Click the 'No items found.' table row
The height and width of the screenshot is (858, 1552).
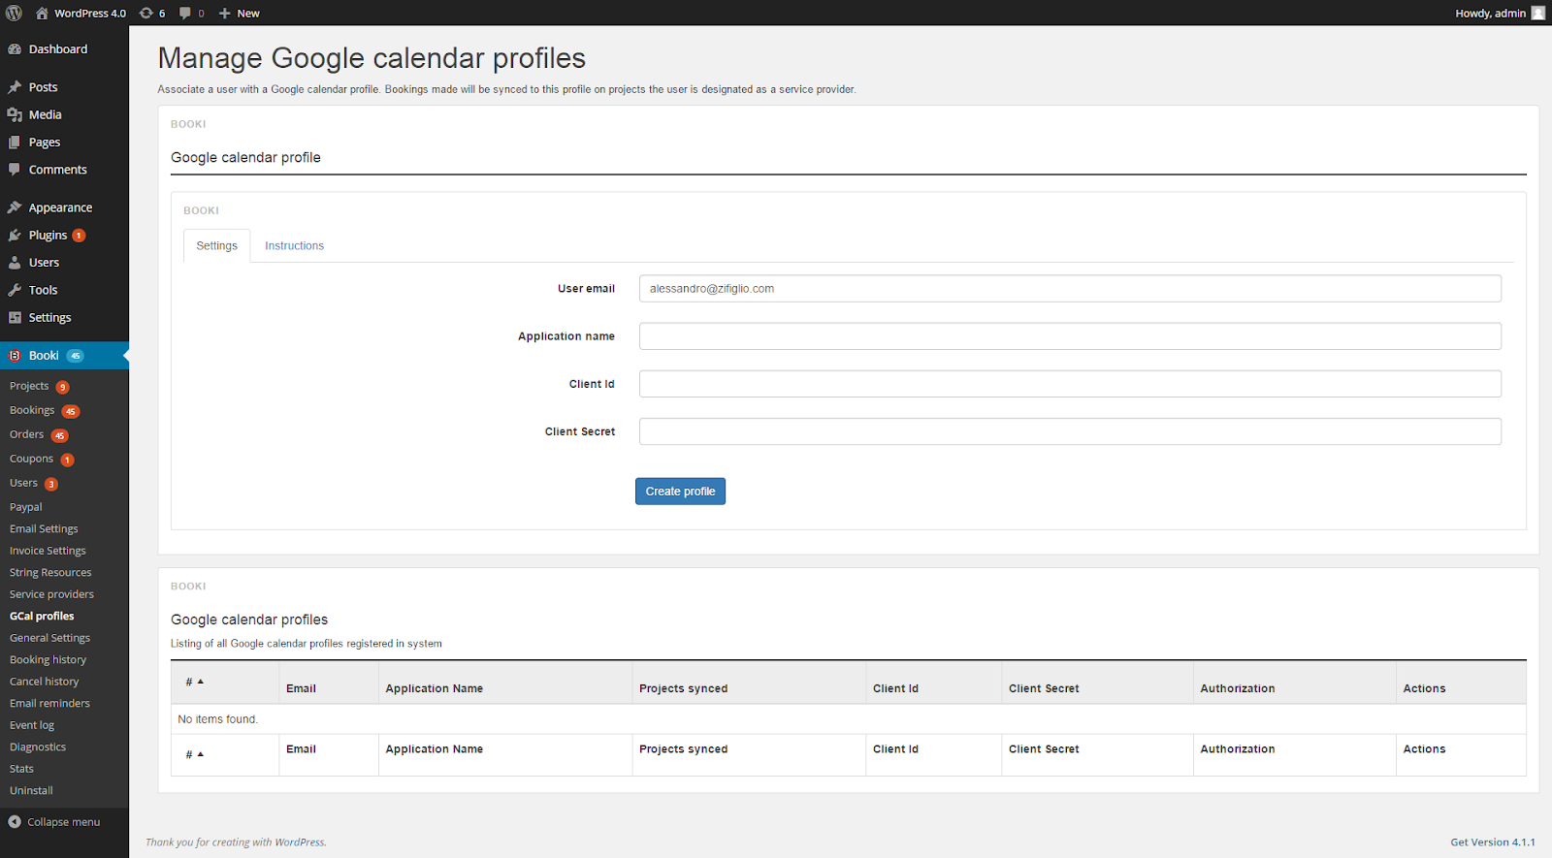[x=849, y=719]
